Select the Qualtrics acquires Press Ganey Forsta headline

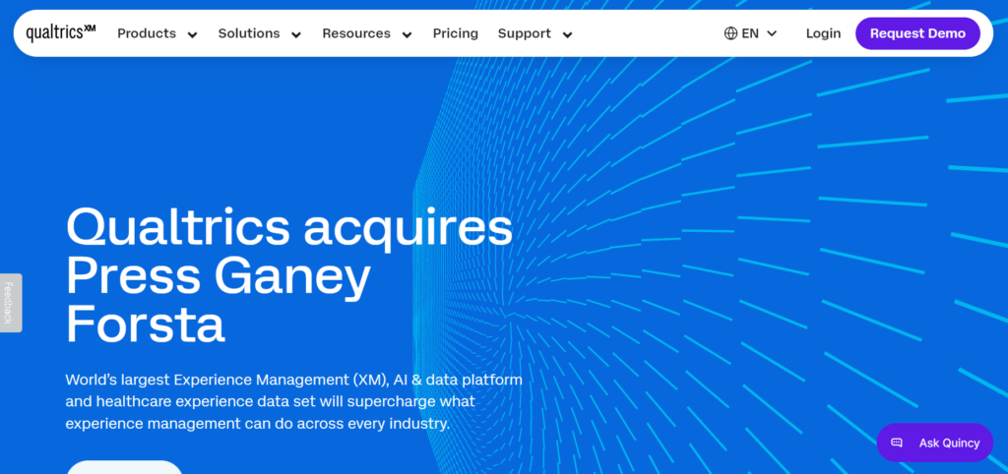click(x=289, y=275)
